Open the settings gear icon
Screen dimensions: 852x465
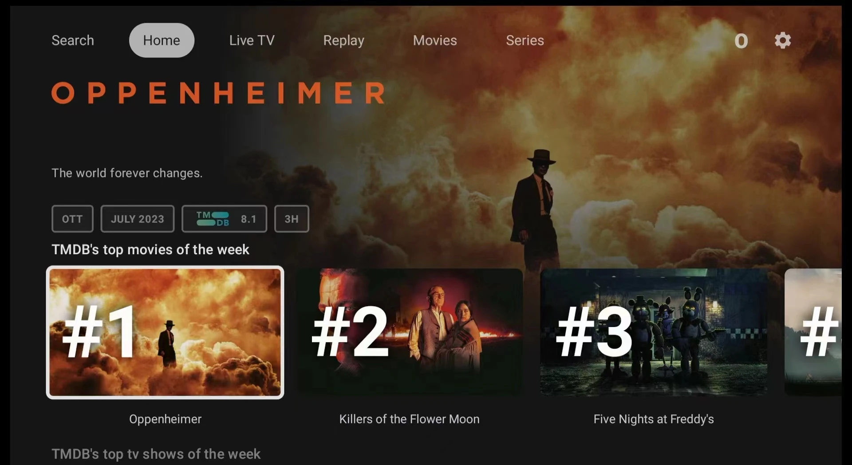coord(783,40)
